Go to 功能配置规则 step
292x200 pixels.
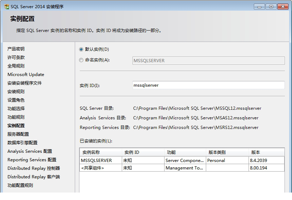tap(20, 185)
